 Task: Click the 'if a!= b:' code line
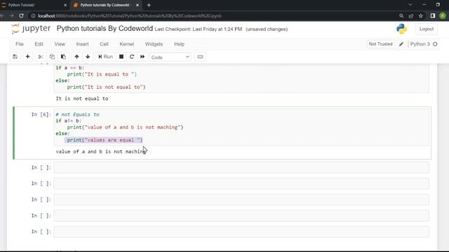coord(69,121)
